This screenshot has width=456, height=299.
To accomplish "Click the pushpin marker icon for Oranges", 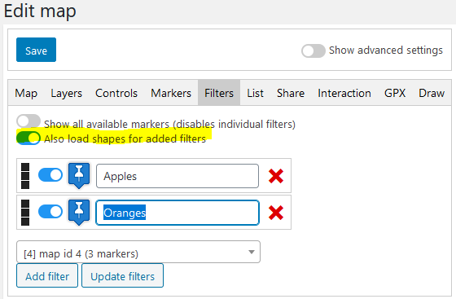I will 79,213.
